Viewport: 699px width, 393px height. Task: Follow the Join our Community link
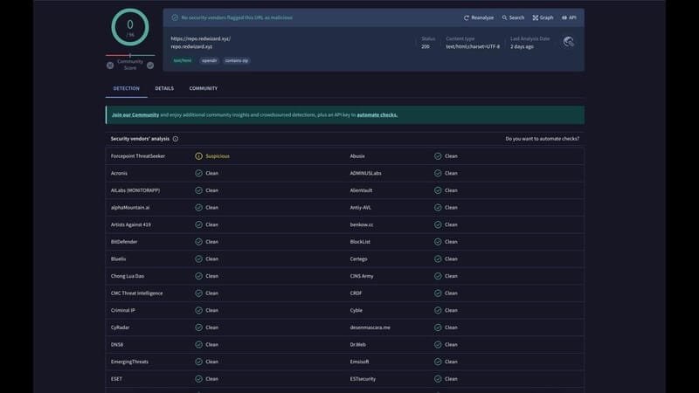[135, 114]
